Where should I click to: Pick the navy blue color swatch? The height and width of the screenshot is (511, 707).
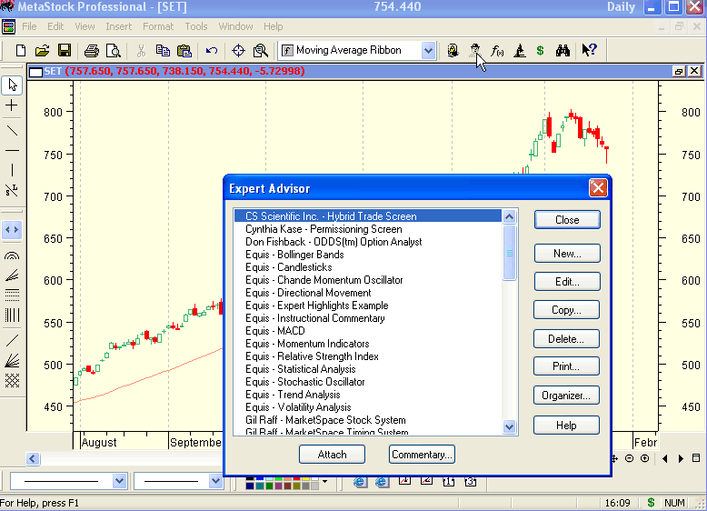pos(250,486)
